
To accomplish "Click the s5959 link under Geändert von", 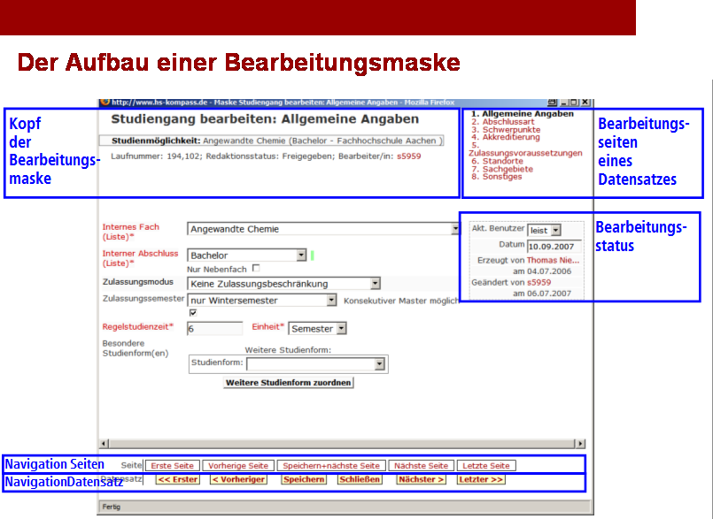I will click(x=539, y=282).
